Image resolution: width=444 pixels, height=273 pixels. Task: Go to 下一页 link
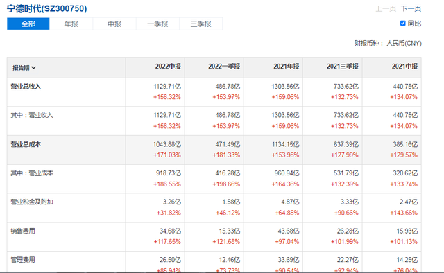[411, 9]
